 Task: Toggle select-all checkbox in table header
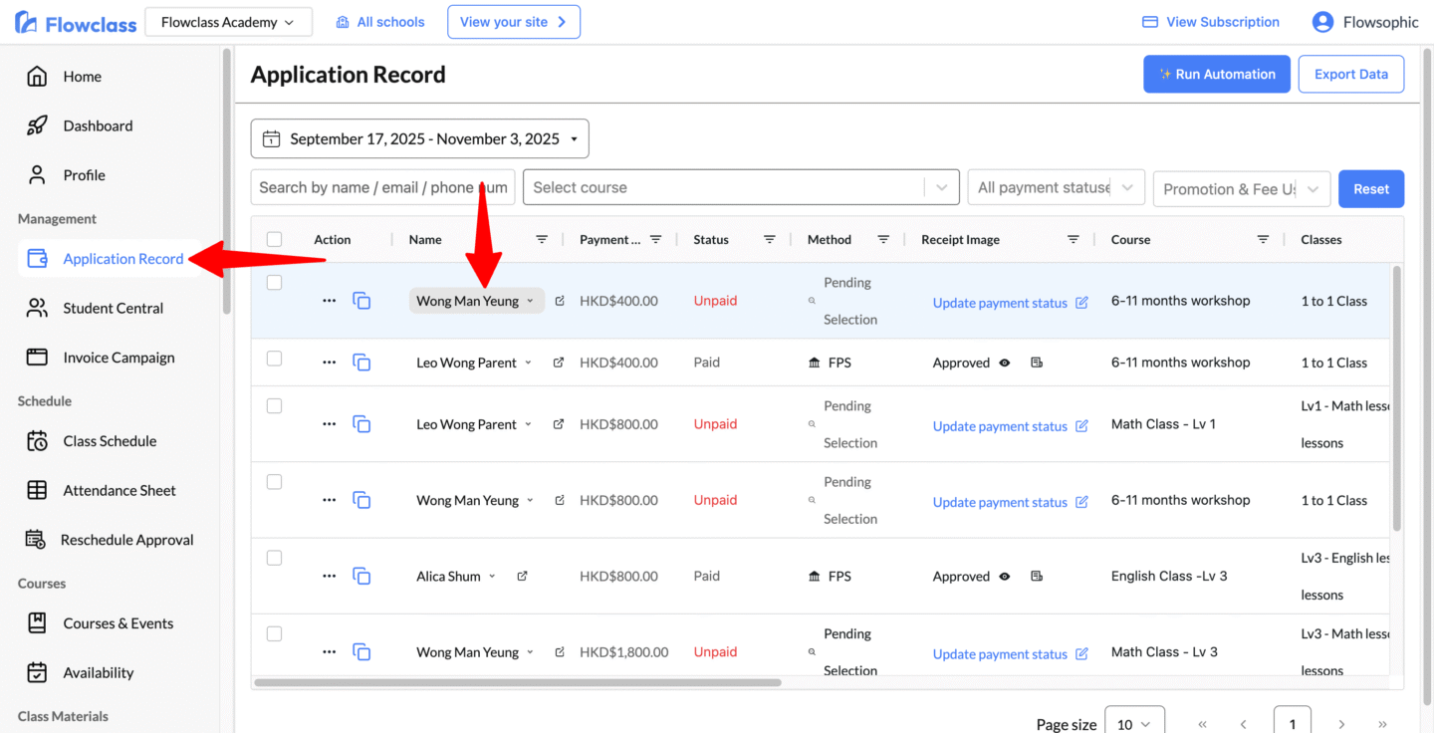coord(275,239)
